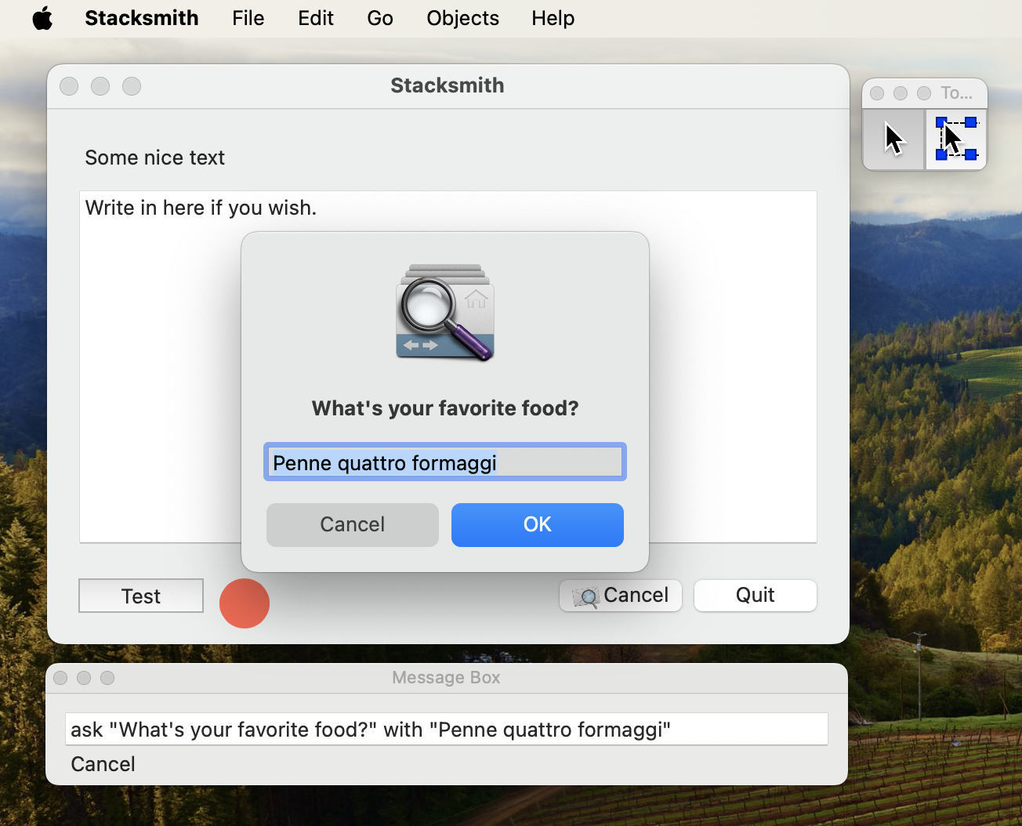Minimize the Tools palette window
This screenshot has width=1022, height=826.
tap(901, 93)
